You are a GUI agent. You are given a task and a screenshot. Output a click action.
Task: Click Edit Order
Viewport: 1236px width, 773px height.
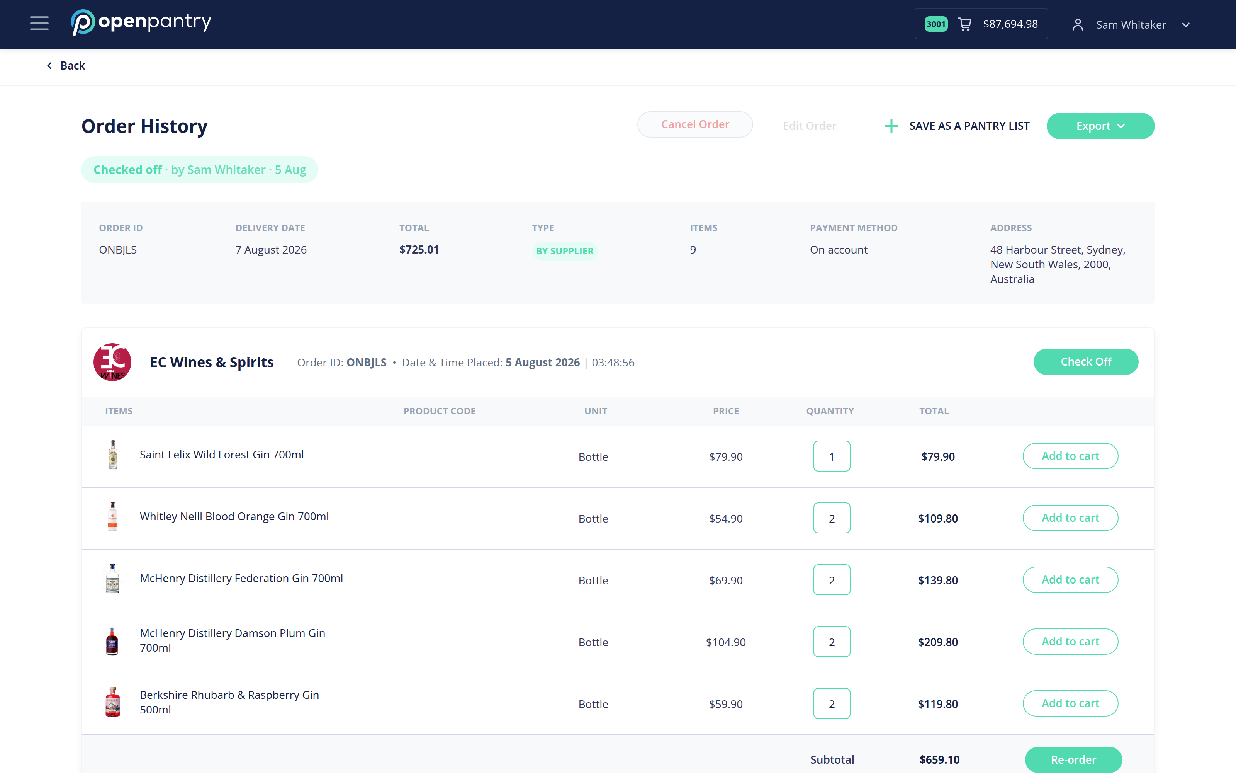(809, 126)
